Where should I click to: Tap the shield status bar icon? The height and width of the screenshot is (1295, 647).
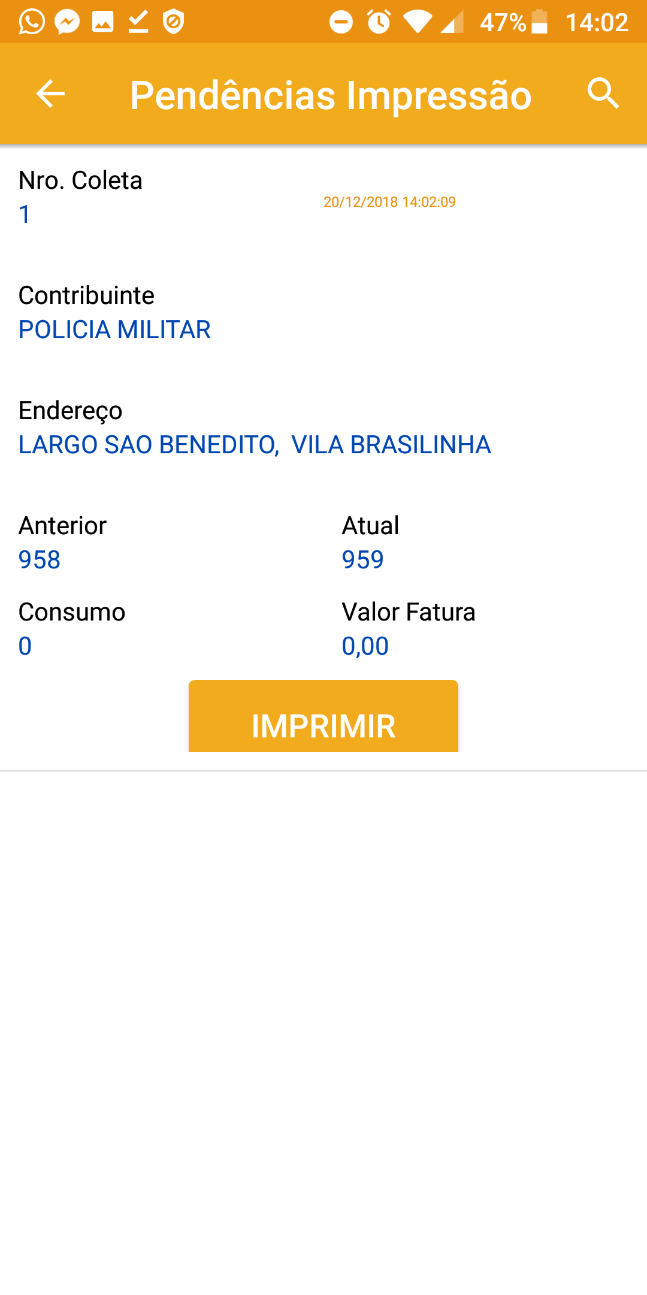[x=174, y=22]
